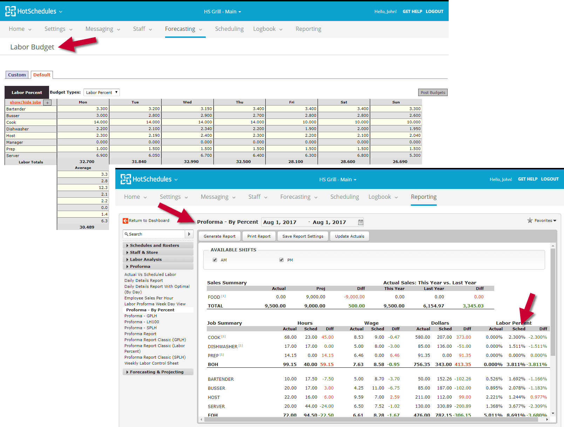Open HS Grill - Main dropdown in Labor Budget window
The width and height of the screenshot is (564, 427).
pos(223,12)
